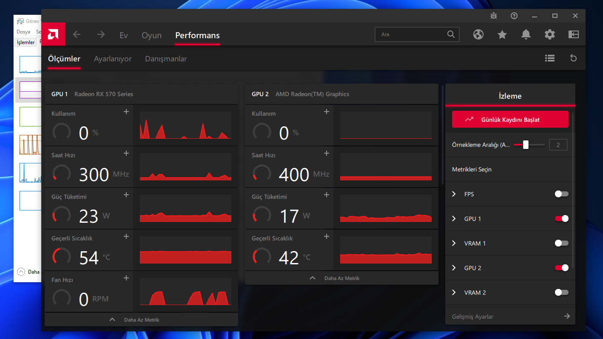The height and width of the screenshot is (339, 603).
Task: Click the bug report icon
Action: pos(494,16)
